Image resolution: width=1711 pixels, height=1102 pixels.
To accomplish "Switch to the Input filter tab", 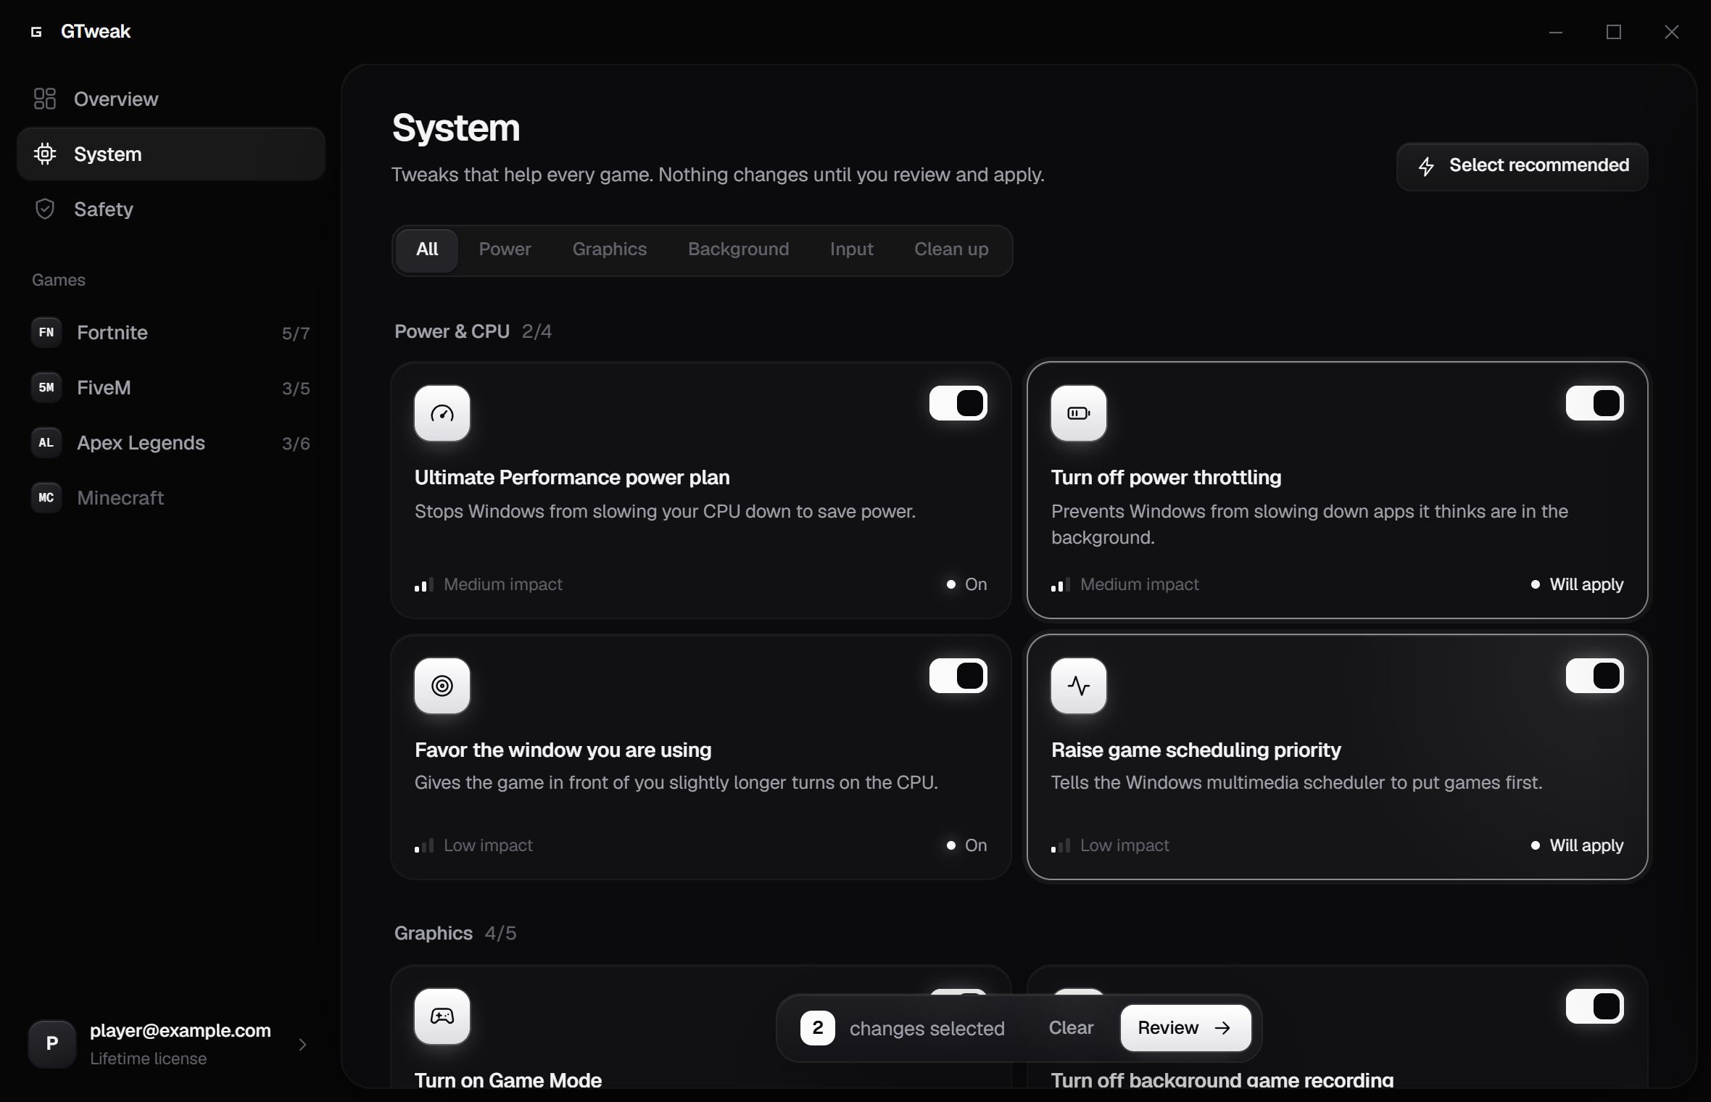I will pos(852,250).
